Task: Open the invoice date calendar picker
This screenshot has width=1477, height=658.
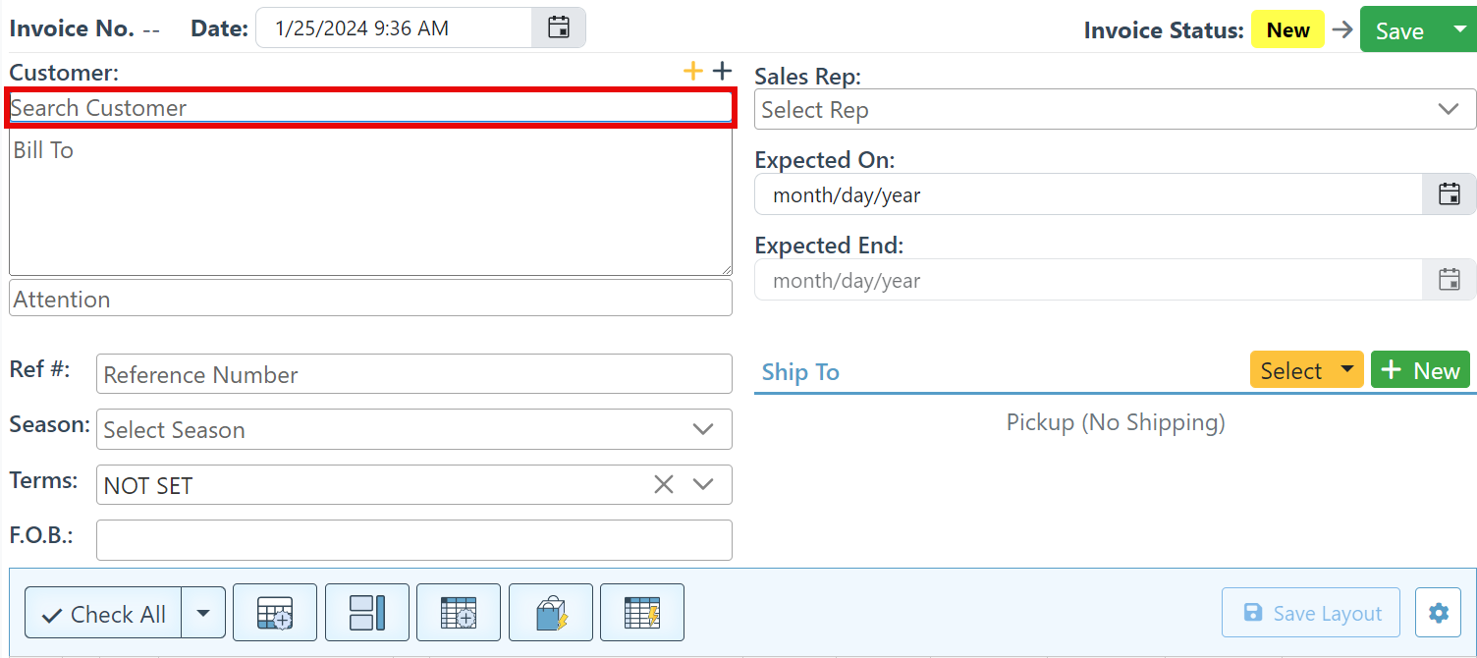Action: tap(558, 28)
